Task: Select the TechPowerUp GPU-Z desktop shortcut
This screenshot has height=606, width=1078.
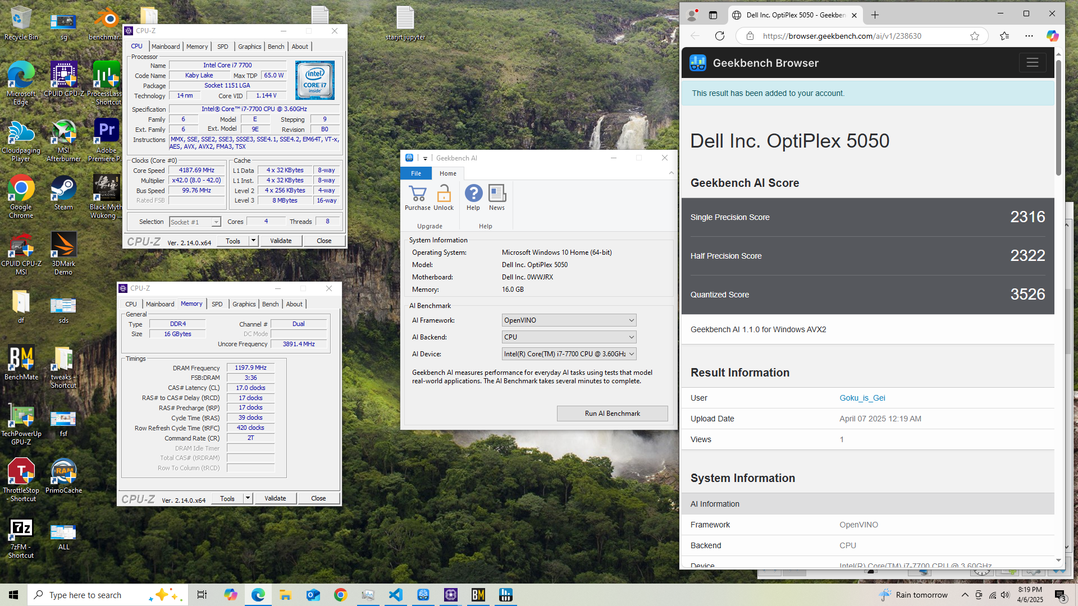Action: click(x=21, y=424)
